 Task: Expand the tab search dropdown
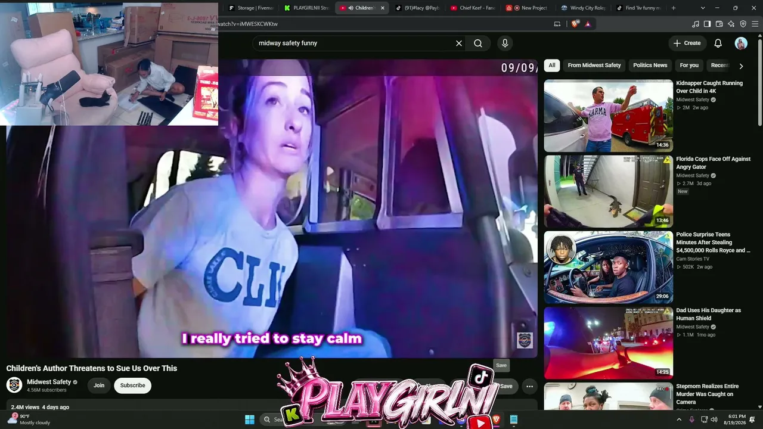coord(703,8)
